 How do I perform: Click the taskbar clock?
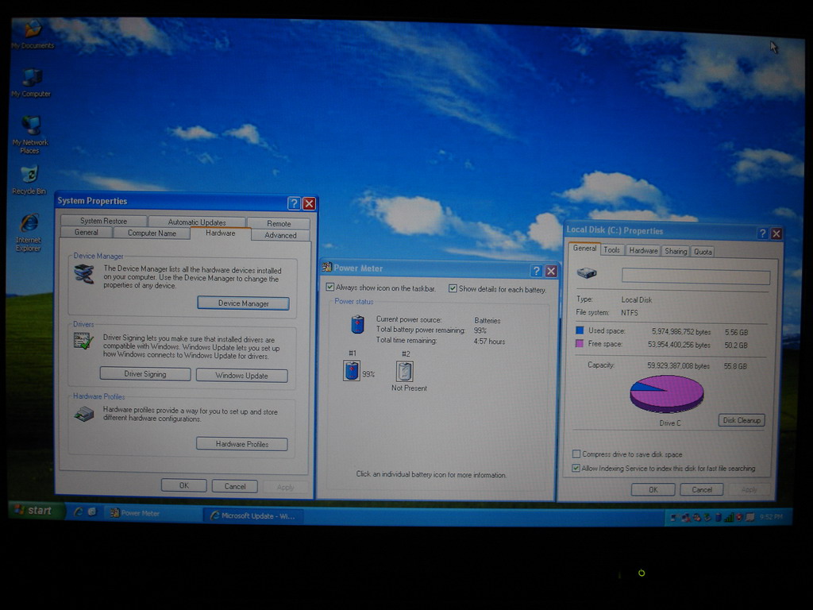(772, 516)
